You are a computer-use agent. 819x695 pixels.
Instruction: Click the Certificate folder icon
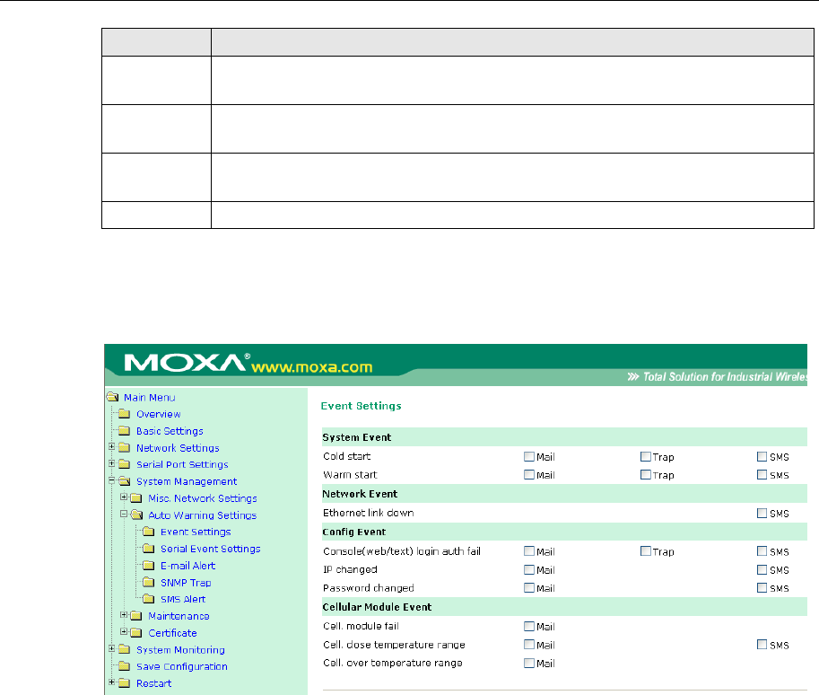(135, 633)
